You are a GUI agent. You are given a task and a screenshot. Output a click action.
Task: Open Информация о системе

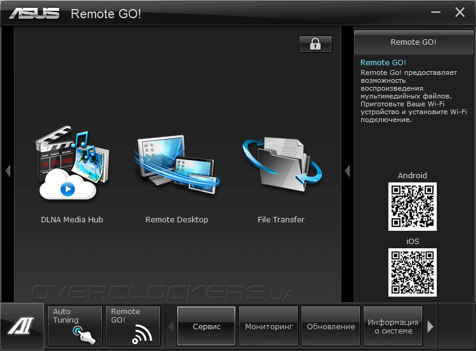point(393,326)
